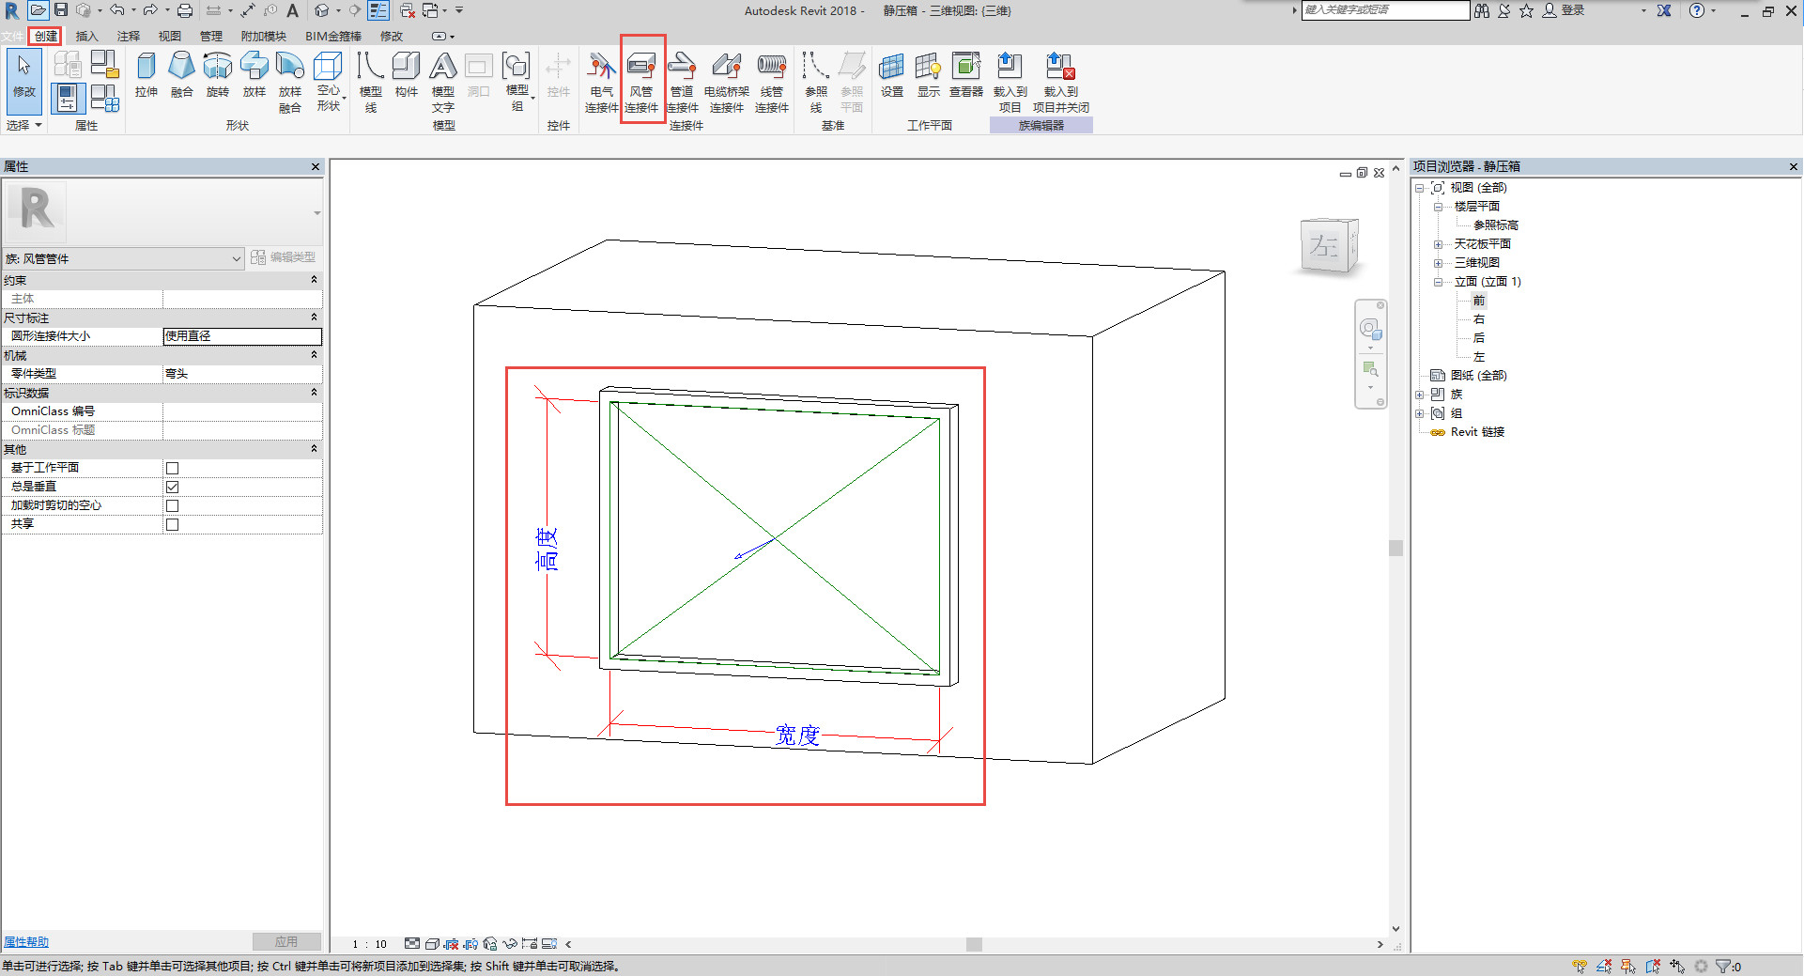Collapse the 尺寸标注 properties section
This screenshot has width=1804, height=976.
click(x=314, y=318)
